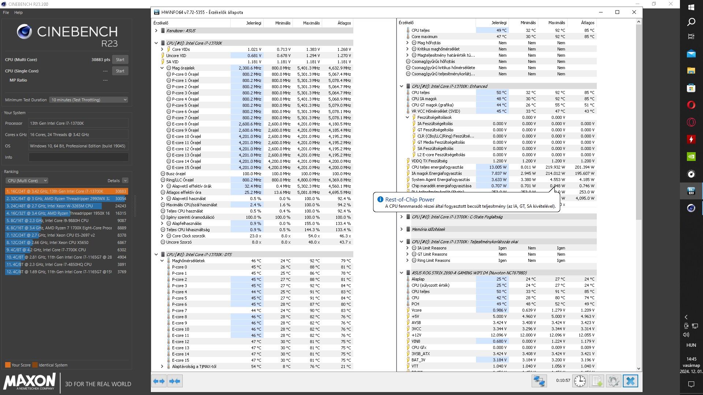The image size is (703, 395).
Task: Collapse the Maghőmérsékletek node
Action: (x=162, y=261)
